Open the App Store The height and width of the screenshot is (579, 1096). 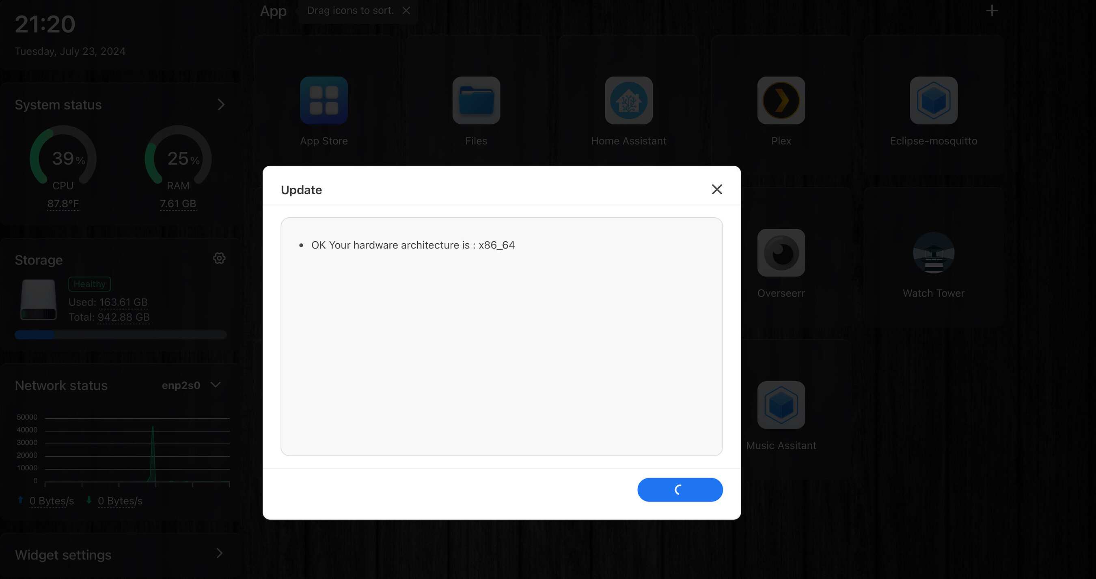(324, 101)
